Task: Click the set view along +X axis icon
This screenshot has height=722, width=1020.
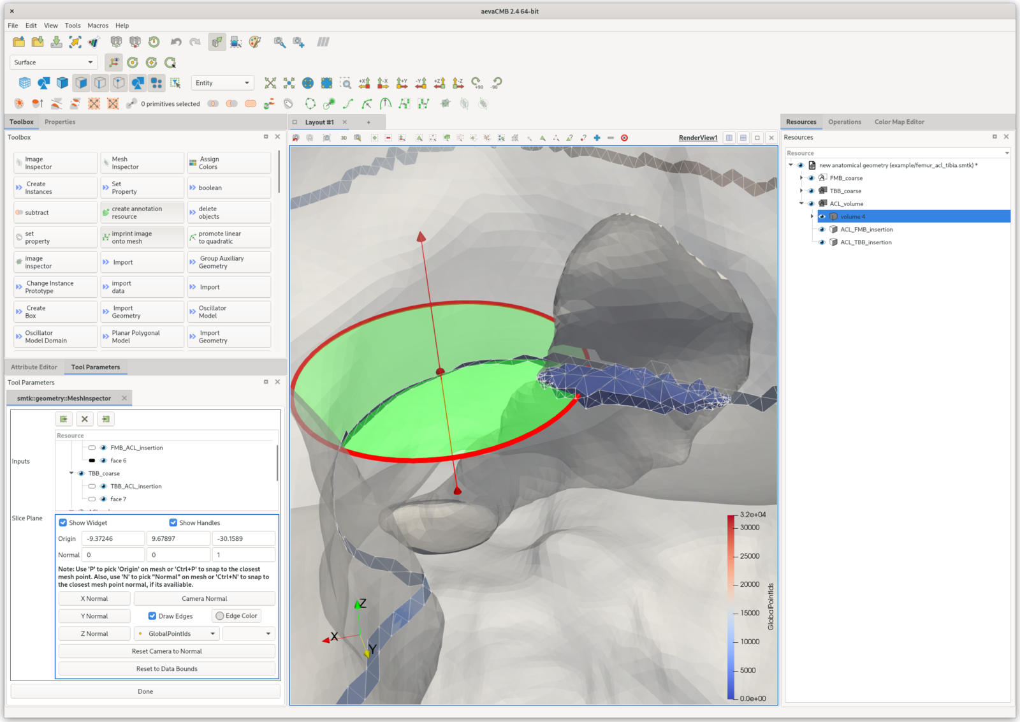Action: pos(363,83)
